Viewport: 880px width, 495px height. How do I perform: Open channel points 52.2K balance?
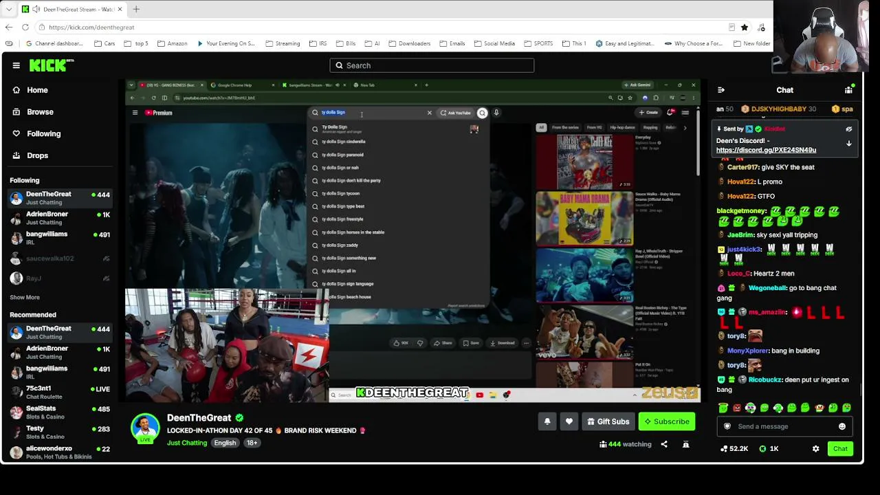[734, 449]
